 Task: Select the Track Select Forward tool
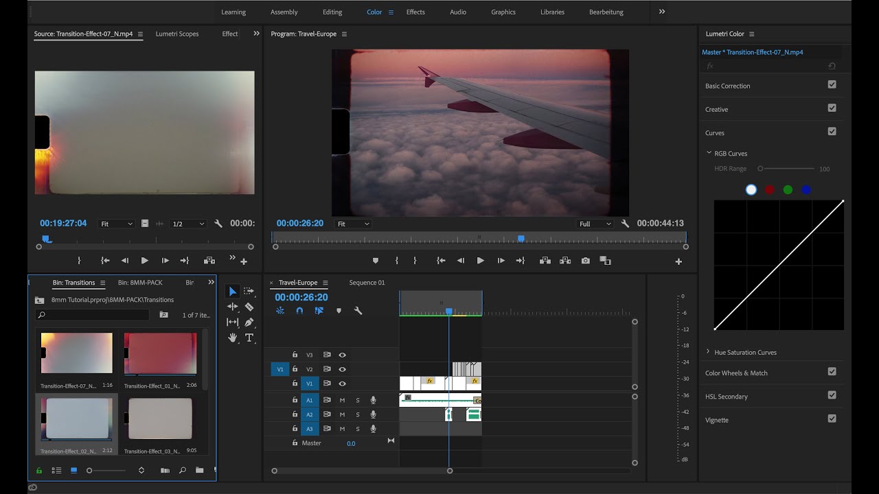249,292
